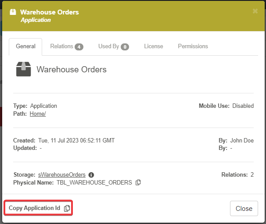Open the sWarehouseOrders storage link

tap(62, 174)
